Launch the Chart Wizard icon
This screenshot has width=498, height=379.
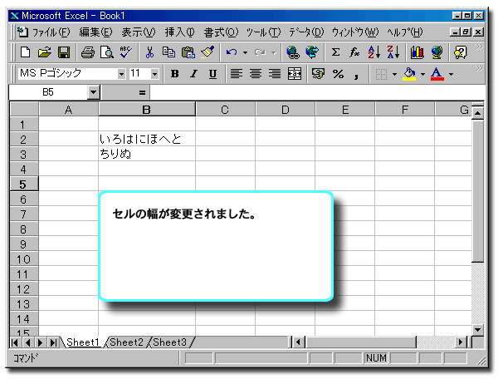point(417,52)
